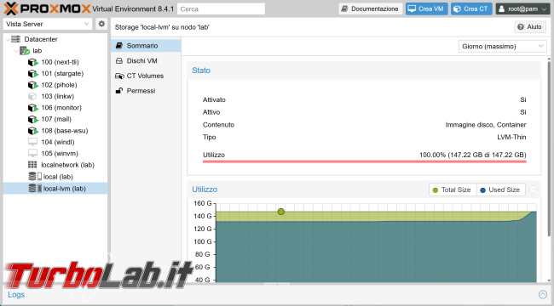Open the Permessi tab
The width and height of the screenshot is (554, 306).
tap(146, 91)
